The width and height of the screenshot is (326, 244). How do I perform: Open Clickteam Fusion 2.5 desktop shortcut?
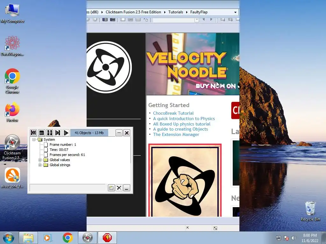point(12,147)
